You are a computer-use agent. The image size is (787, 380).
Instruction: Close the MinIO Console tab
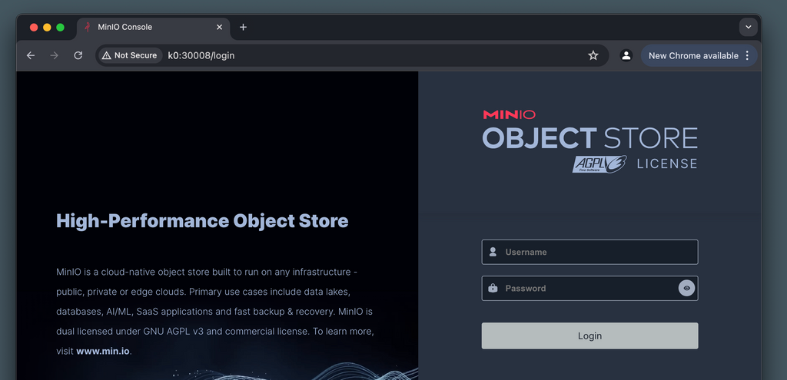point(219,27)
